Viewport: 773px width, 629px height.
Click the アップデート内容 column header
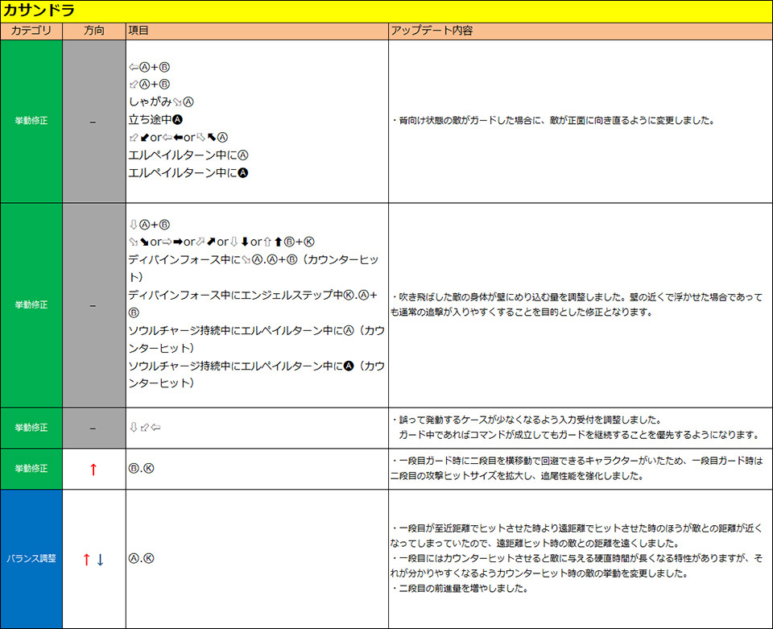click(x=432, y=31)
